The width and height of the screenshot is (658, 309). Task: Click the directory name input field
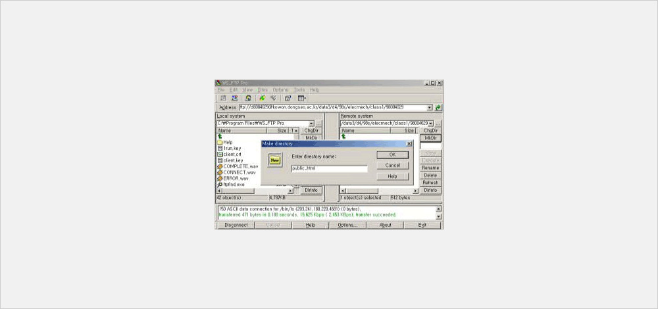click(330, 168)
